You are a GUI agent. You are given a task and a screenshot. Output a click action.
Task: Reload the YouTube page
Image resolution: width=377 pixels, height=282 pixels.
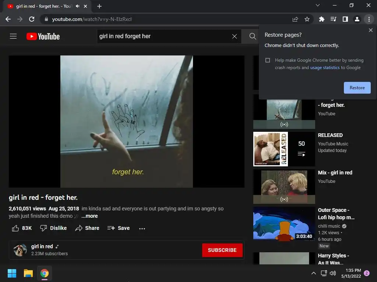[32, 19]
